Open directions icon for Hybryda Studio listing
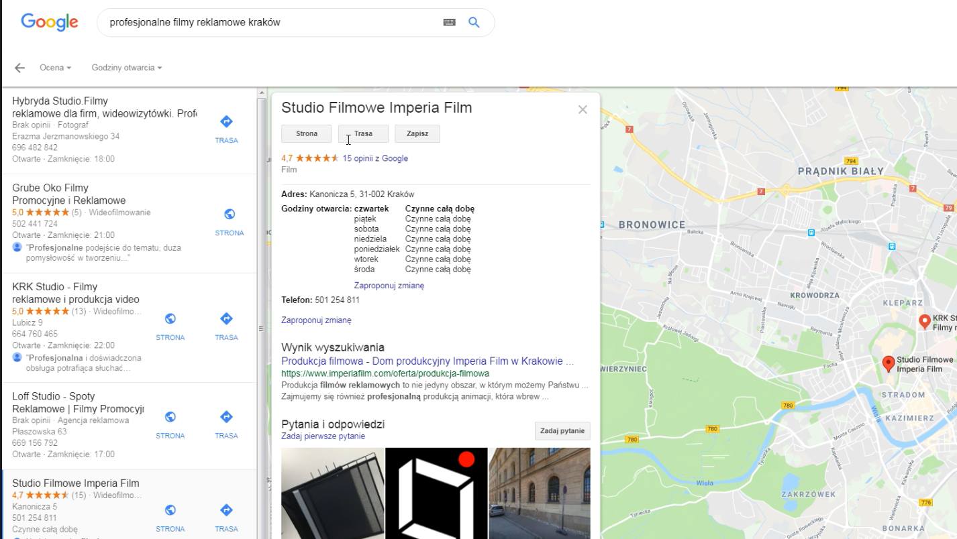957x539 pixels. click(x=226, y=121)
